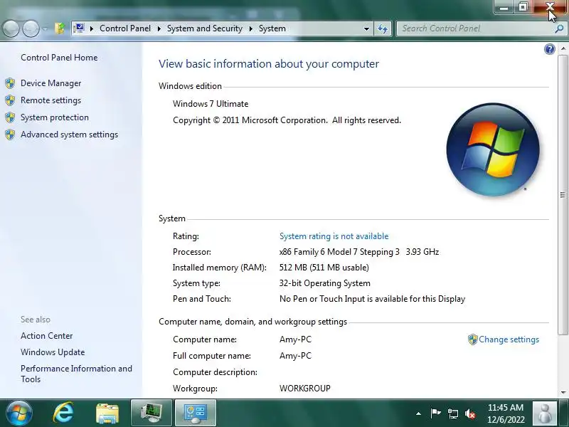Click the Forward navigation arrow button
The height and width of the screenshot is (427, 569).
coord(31,28)
